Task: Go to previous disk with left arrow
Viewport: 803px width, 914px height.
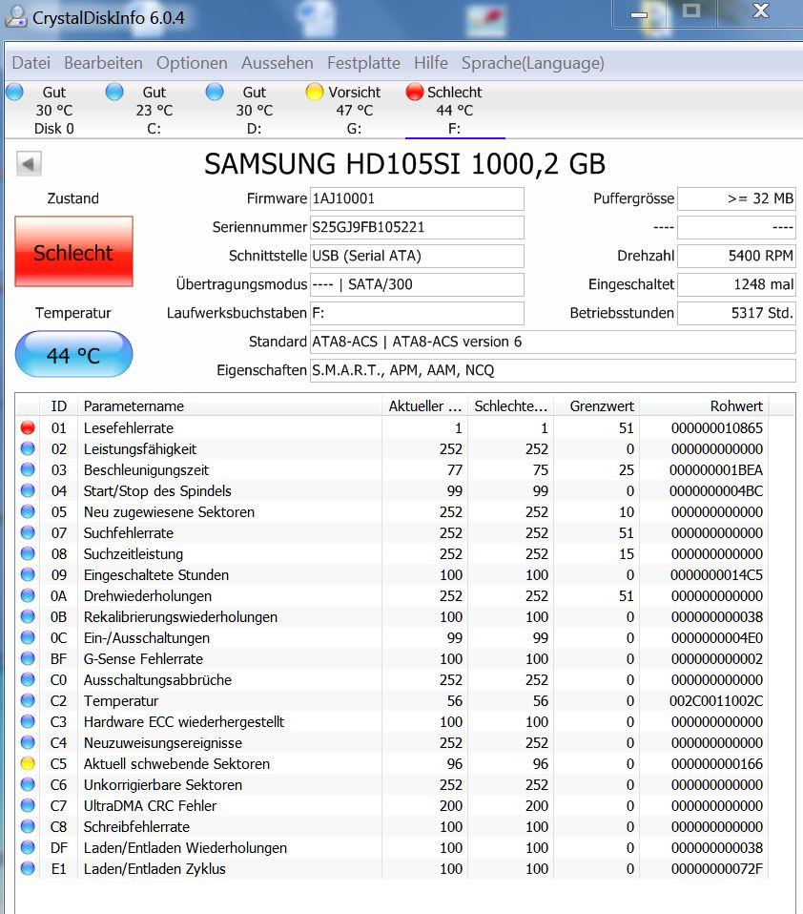Action: coord(29,164)
